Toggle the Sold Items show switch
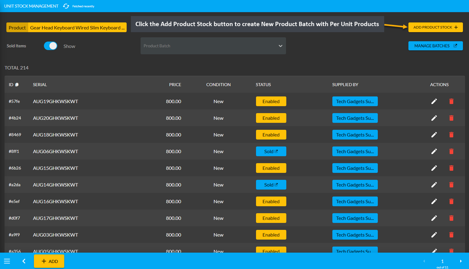This screenshot has width=469, height=269. tap(51, 46)
